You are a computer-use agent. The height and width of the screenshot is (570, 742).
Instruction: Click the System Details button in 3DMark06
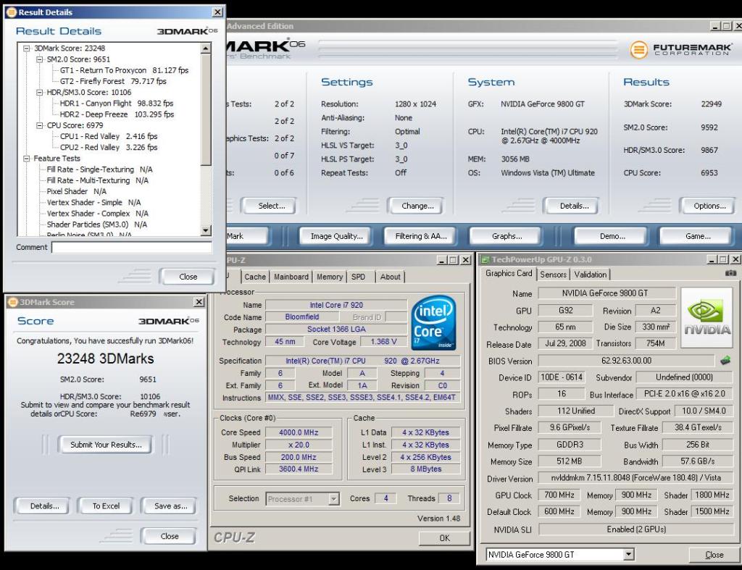[574, 206]
